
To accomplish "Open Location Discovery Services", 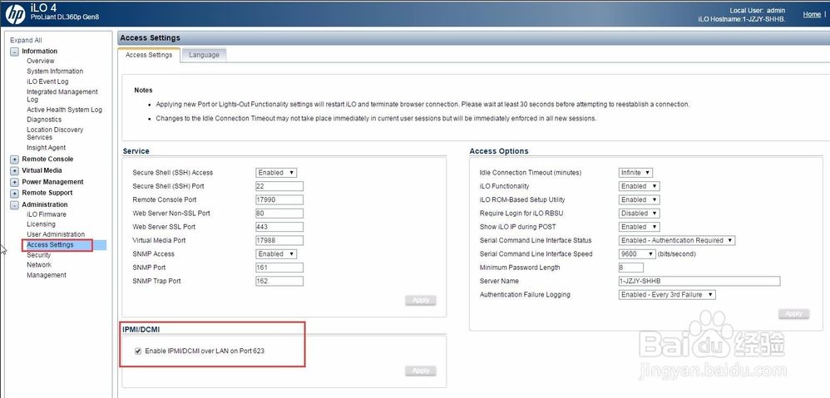I will 55,133.
